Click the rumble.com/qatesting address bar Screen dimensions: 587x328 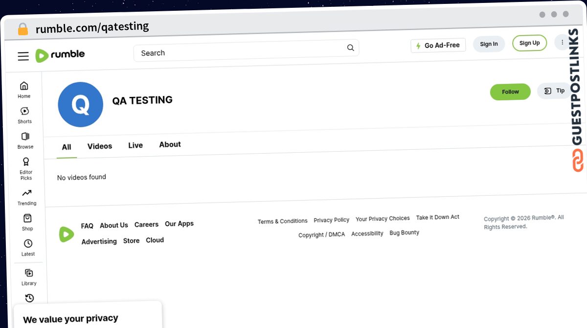pos(92,27)
